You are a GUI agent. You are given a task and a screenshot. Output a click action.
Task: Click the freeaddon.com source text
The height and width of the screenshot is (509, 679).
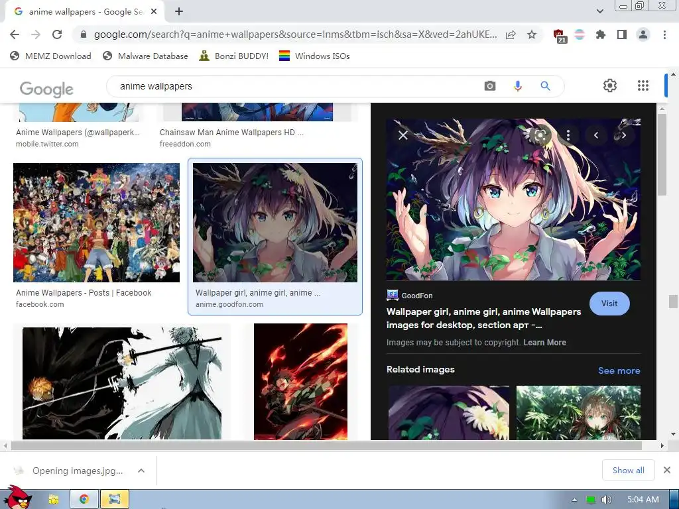185,144
